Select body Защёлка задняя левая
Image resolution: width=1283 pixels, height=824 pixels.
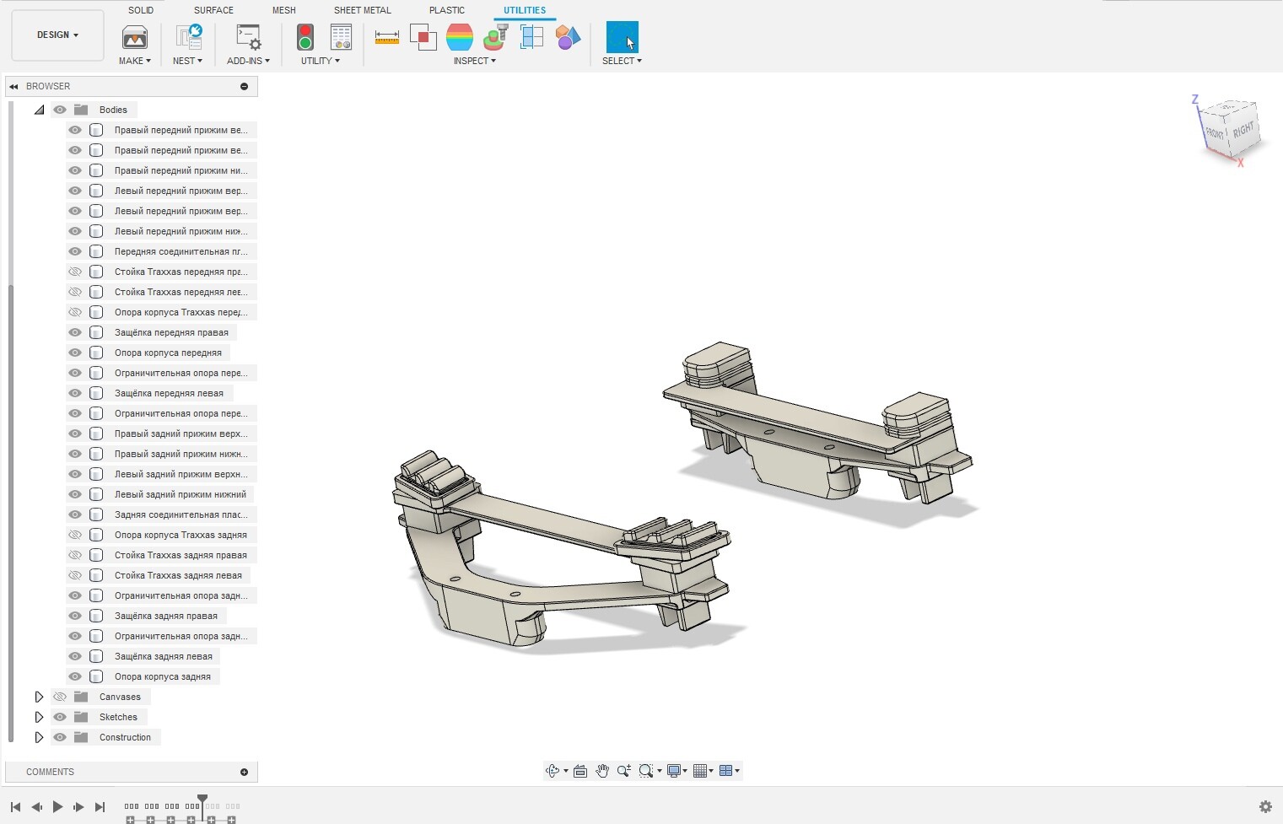click(164, 656)
